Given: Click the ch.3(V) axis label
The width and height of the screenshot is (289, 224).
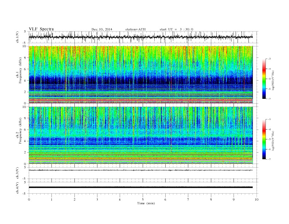Looking at the screenshot, I should 18,173.
